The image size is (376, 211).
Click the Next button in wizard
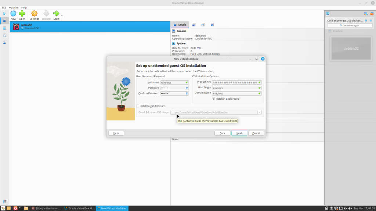click(x=239, y=133)
